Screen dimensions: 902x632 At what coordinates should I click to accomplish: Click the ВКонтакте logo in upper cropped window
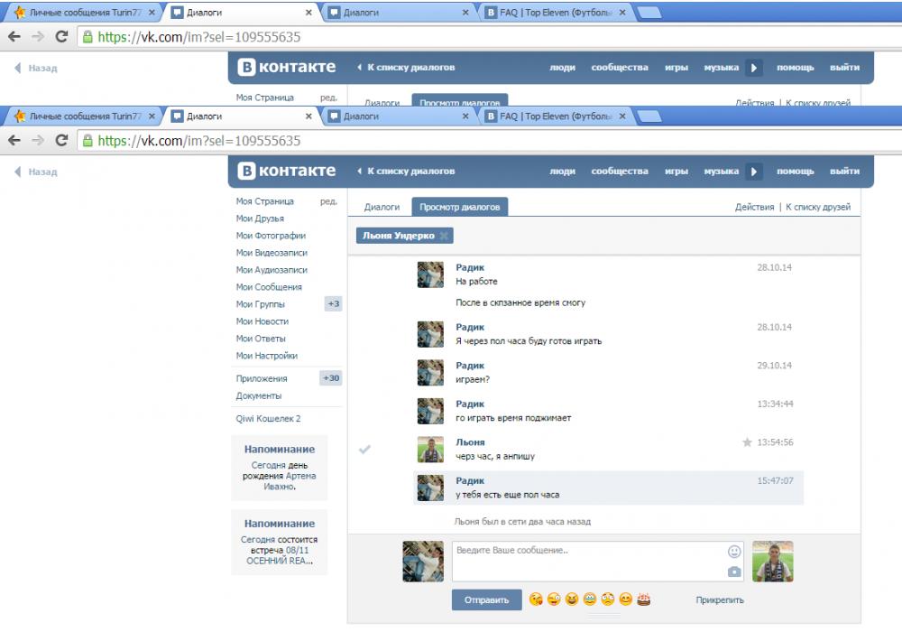coord(287,68)
